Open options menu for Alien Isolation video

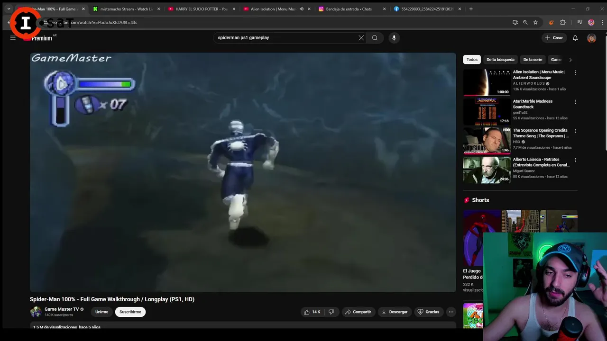(575, 72)
